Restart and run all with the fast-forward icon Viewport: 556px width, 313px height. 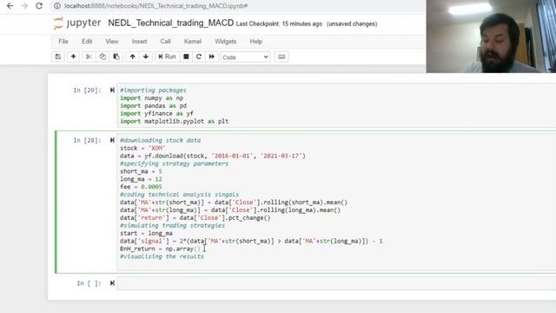click(212, 57)
